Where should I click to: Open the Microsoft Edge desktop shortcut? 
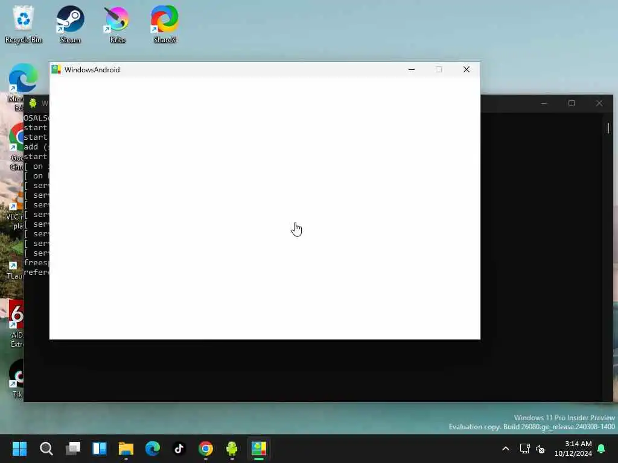click(23, 78)
